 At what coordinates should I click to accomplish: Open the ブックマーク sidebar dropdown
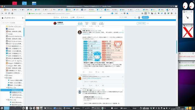point(9,18)
